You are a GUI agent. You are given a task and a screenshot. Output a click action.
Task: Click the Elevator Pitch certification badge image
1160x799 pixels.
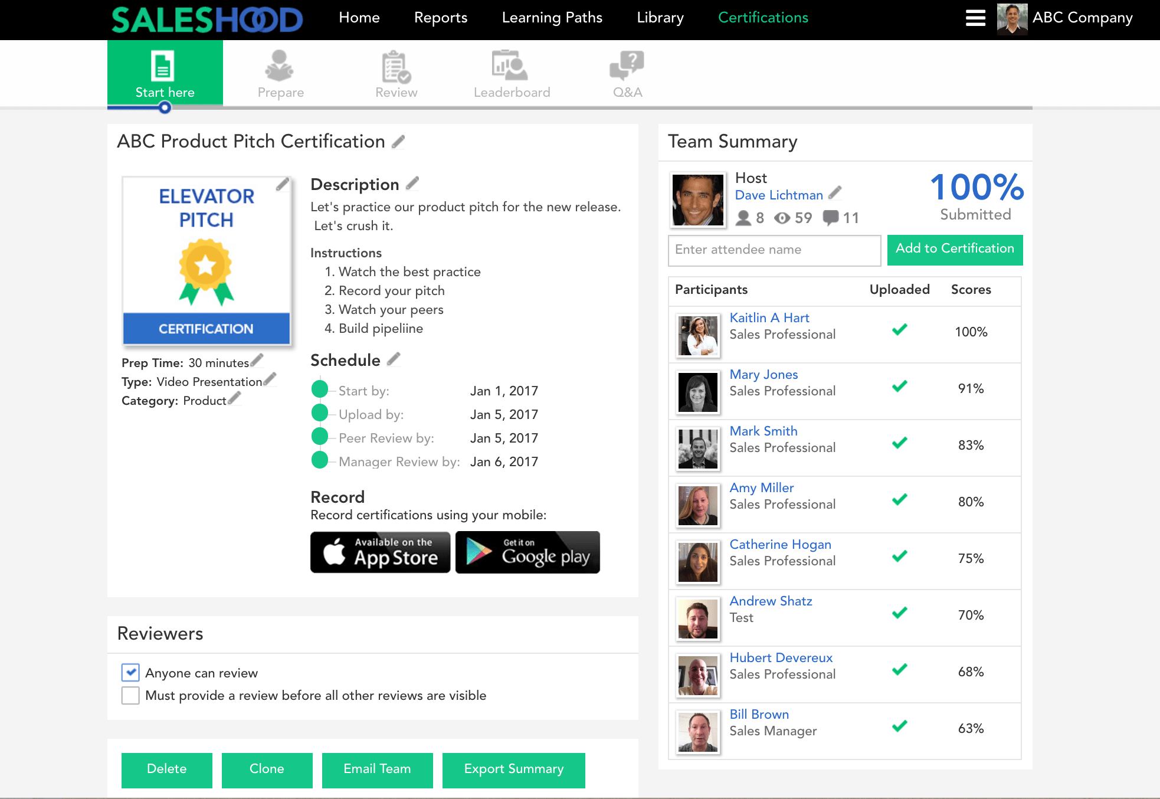(x=207, y=260)
